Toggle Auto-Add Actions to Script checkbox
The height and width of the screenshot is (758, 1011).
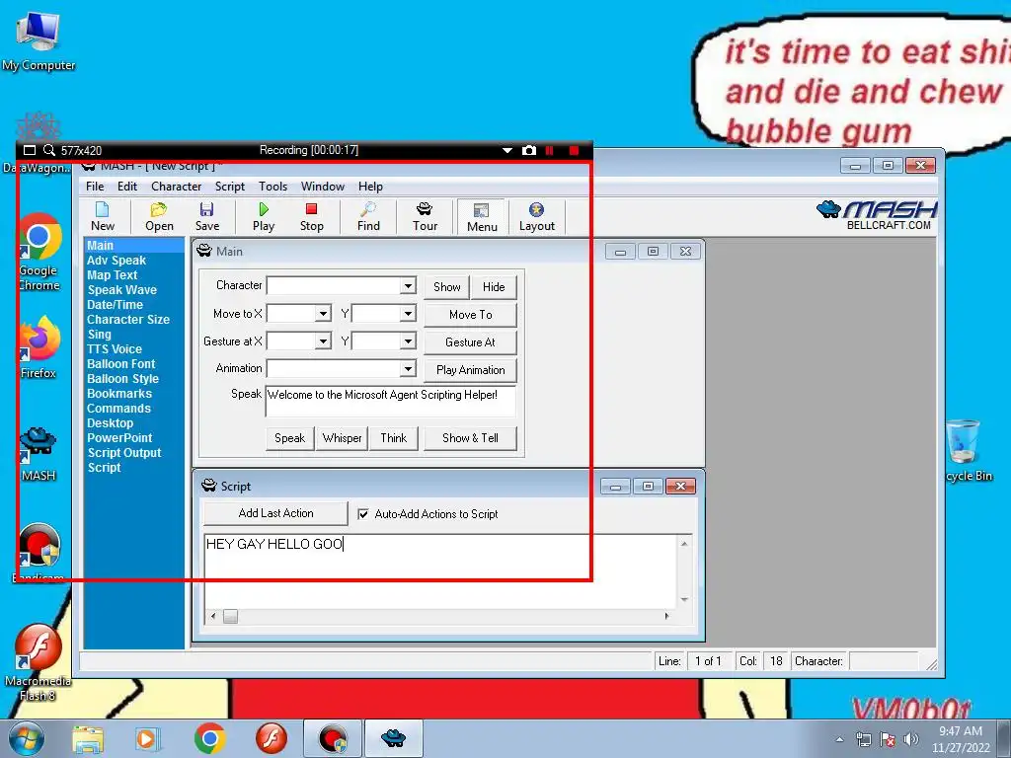click(363, 513)
